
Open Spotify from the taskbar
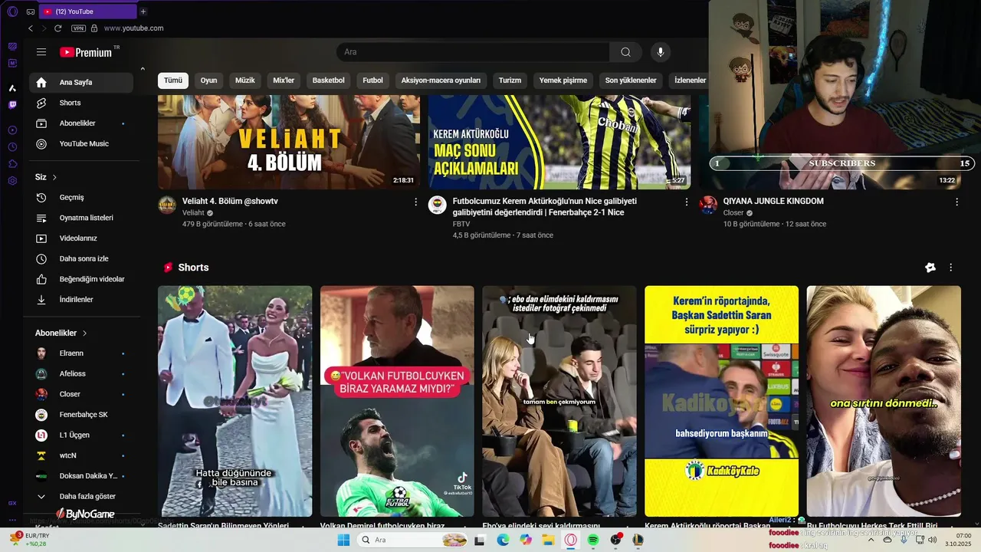coord(593,540)
